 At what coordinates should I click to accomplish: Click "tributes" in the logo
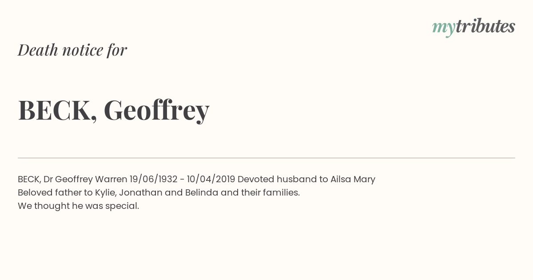[485, 26]
